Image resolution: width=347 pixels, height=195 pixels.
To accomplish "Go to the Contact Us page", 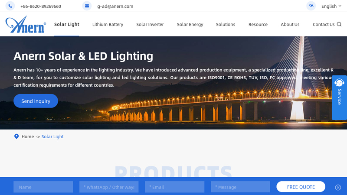I will pos(324,24).
